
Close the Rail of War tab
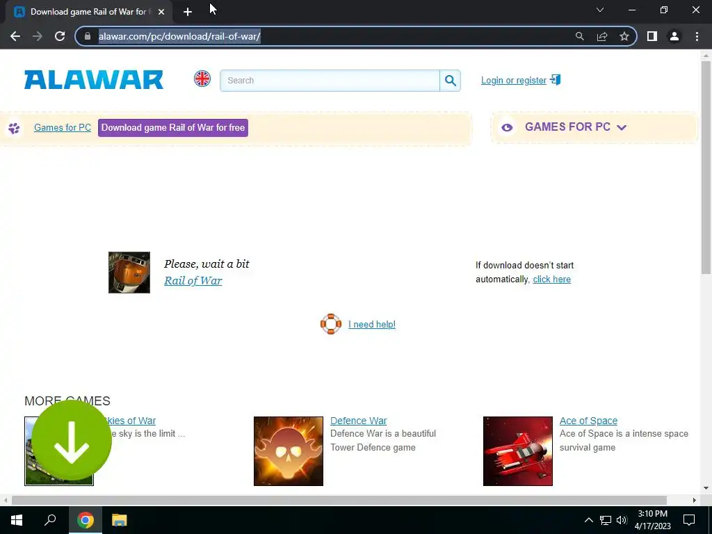point(161,12)
